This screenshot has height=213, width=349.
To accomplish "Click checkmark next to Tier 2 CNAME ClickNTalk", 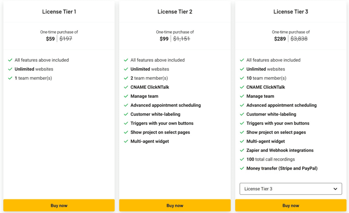I will coord(126,87).
